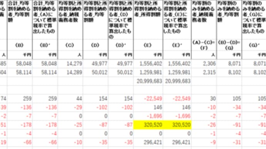This screenshot has width=266, height=149.
Task: Select the red -178 cell under (B)'
Action: (x=45, y=125)
